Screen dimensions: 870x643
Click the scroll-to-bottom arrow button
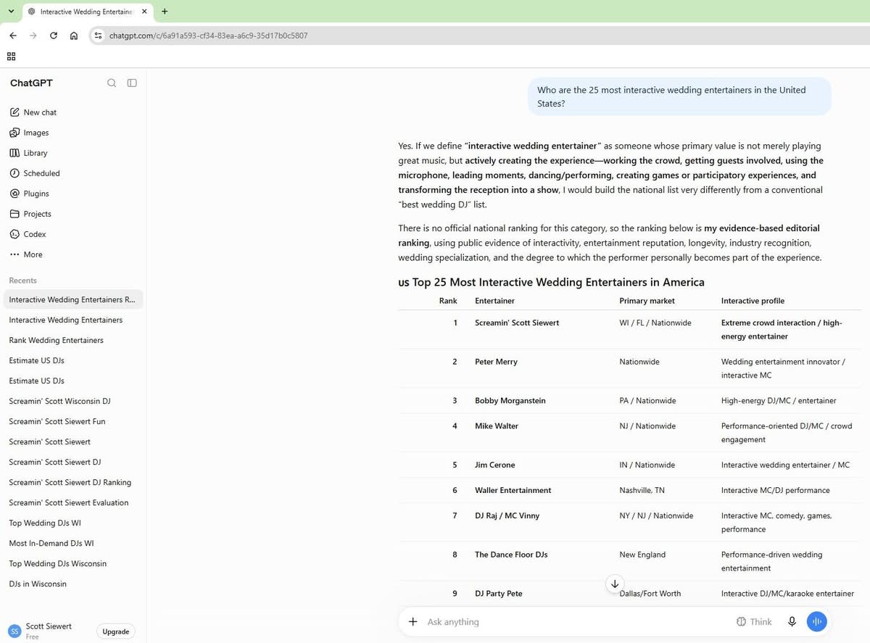(615, 584)
